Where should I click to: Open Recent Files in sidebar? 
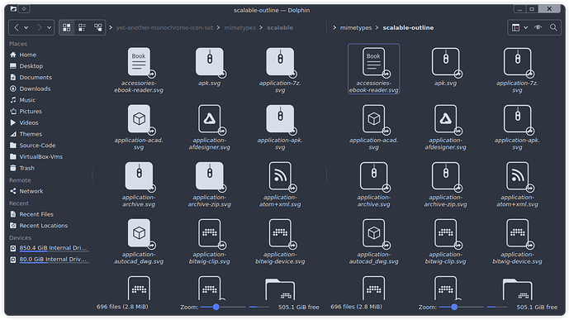pyautogui.click(x=36, y=214)
